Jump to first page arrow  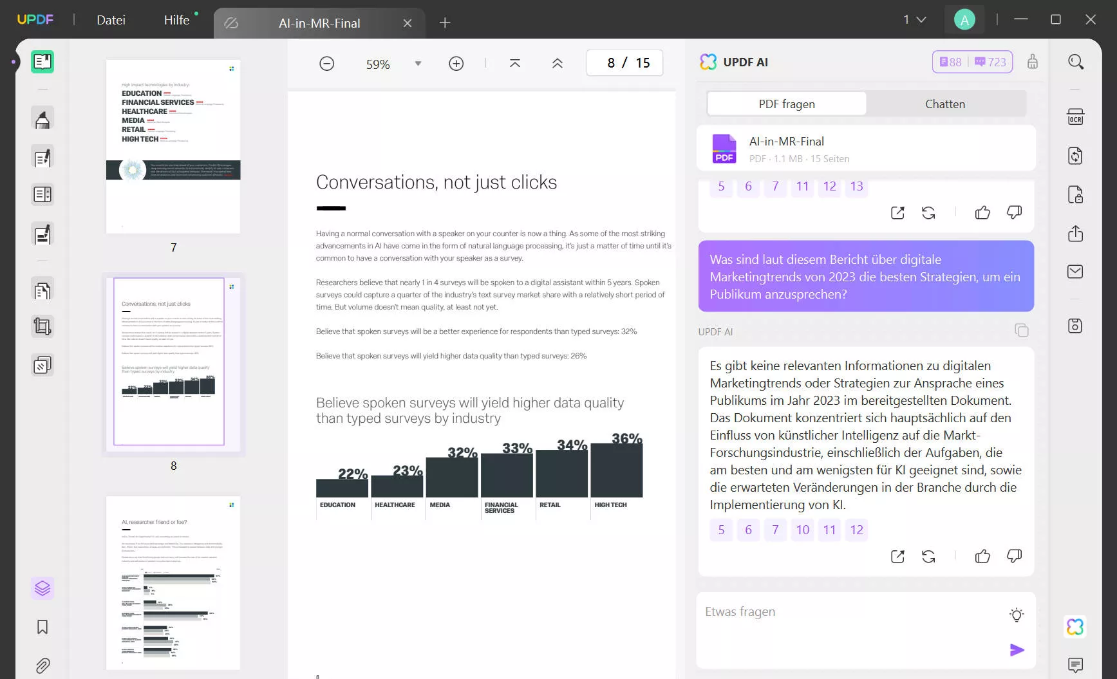pos(515,63)
